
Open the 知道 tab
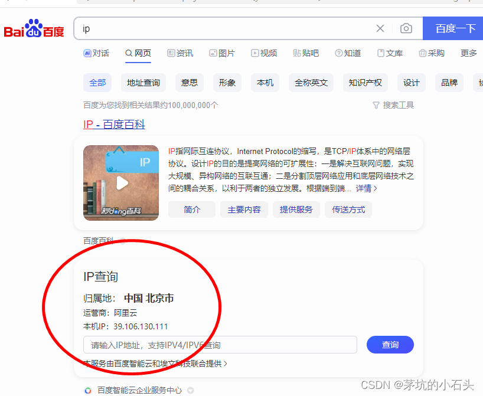click(x=348, y=53)
